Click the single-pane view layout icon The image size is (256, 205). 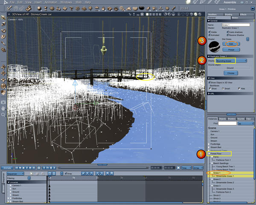coord(147,15)
